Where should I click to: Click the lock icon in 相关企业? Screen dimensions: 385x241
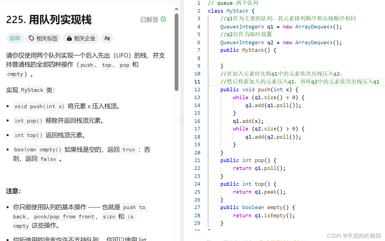(69, 38)
